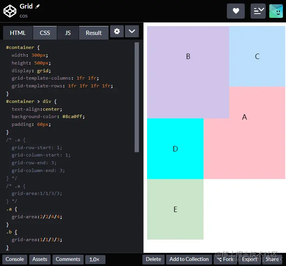Click the pen title 'Grid'
Image resolution: width=286 pixels, height=266 pixels.
point(26,6)
